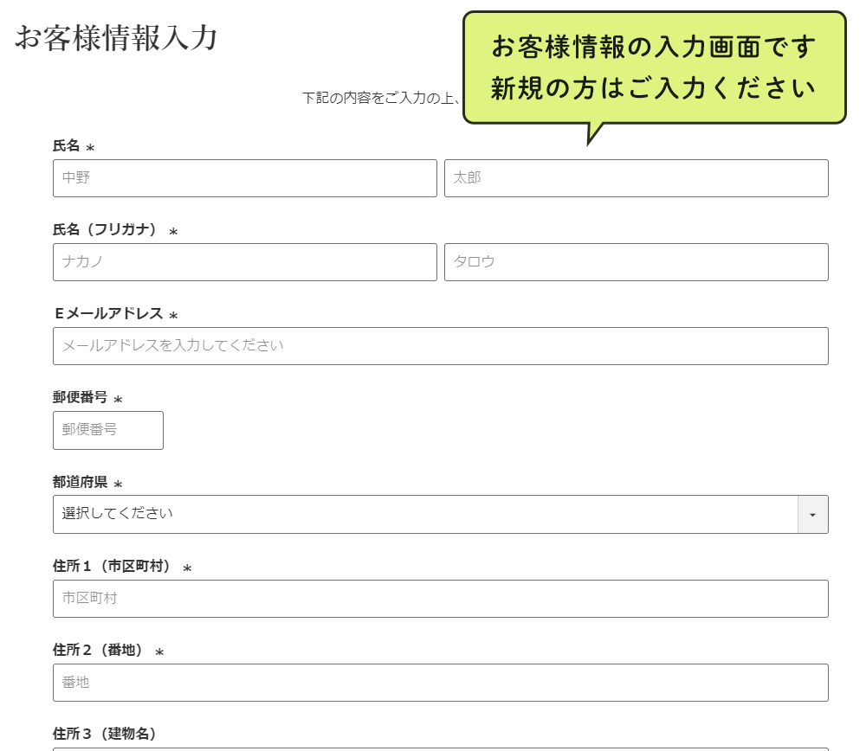Click the katakana surname field showing ナカノ
Viewport: 866px width, 751px height.
(x=244, y=262)
